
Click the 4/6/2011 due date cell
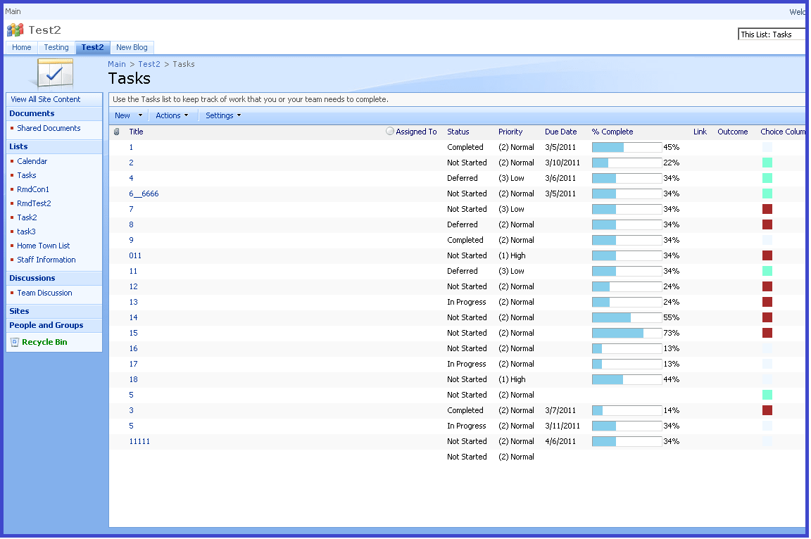coord(560,441)
